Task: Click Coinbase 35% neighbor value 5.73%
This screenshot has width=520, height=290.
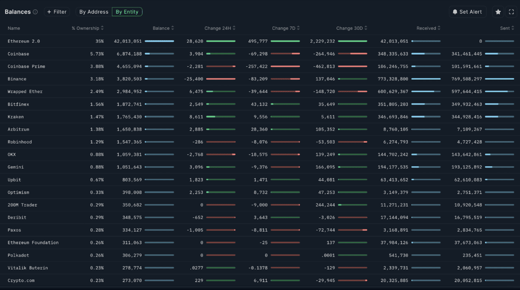Action: [97, 54]
